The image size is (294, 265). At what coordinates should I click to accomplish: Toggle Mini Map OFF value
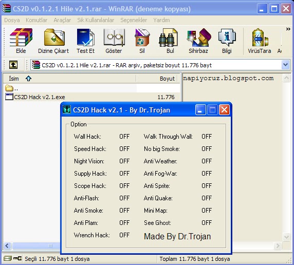coord(207,211)
